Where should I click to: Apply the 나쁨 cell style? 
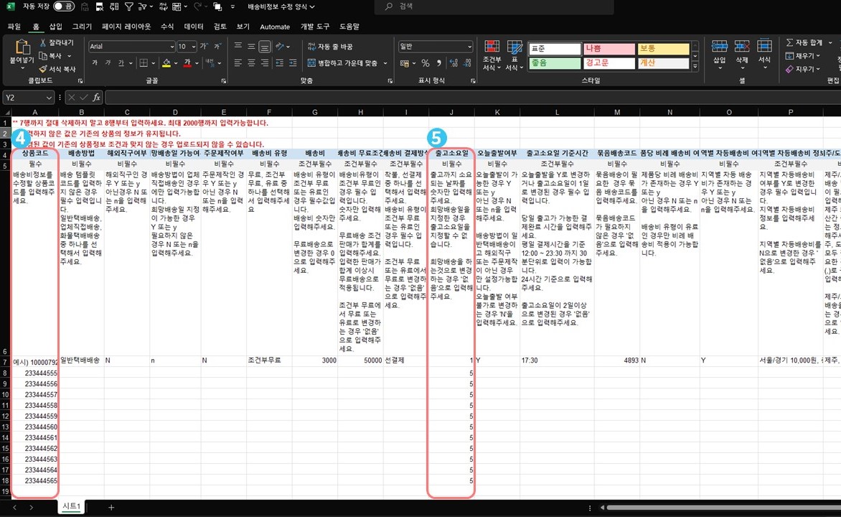(609, 49)
